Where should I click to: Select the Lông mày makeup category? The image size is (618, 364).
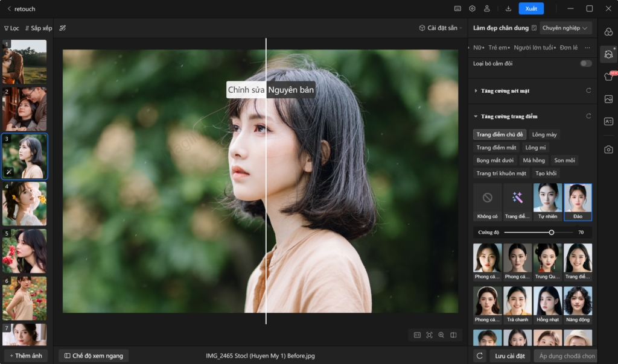(x=544, y=134)
